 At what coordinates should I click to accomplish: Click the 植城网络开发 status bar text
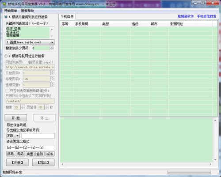coord(12,172)
